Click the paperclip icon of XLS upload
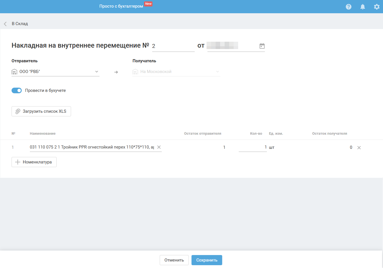The width and height of the screenshot is (383, 268). (18, 111)
